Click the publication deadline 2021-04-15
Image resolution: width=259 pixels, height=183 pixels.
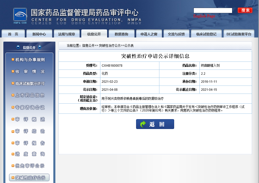[x=209, y=90]
